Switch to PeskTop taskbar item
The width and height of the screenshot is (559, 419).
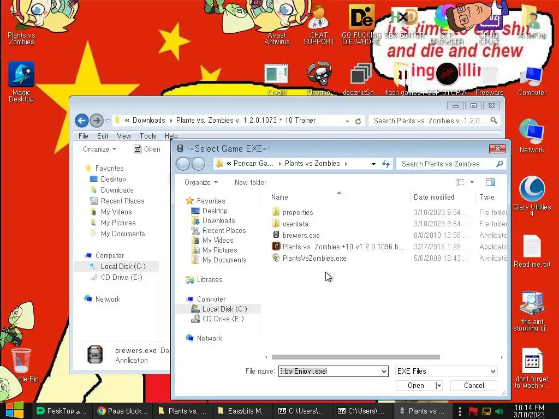click(x=61, y=411)
